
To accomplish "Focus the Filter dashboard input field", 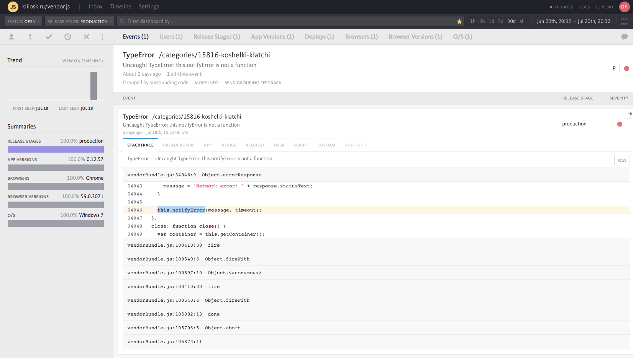I will (290, 21).
